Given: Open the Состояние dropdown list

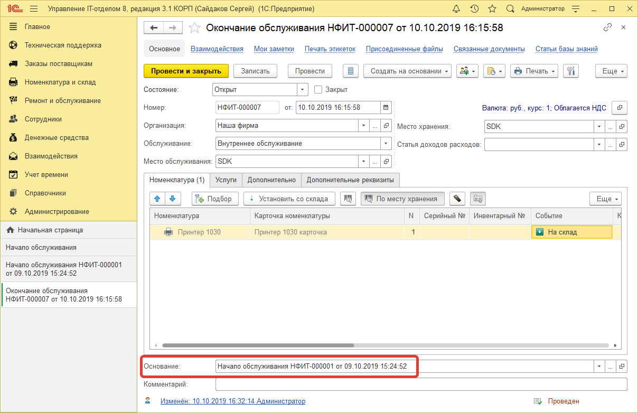Looking at the screenshot, I should 301,89.
